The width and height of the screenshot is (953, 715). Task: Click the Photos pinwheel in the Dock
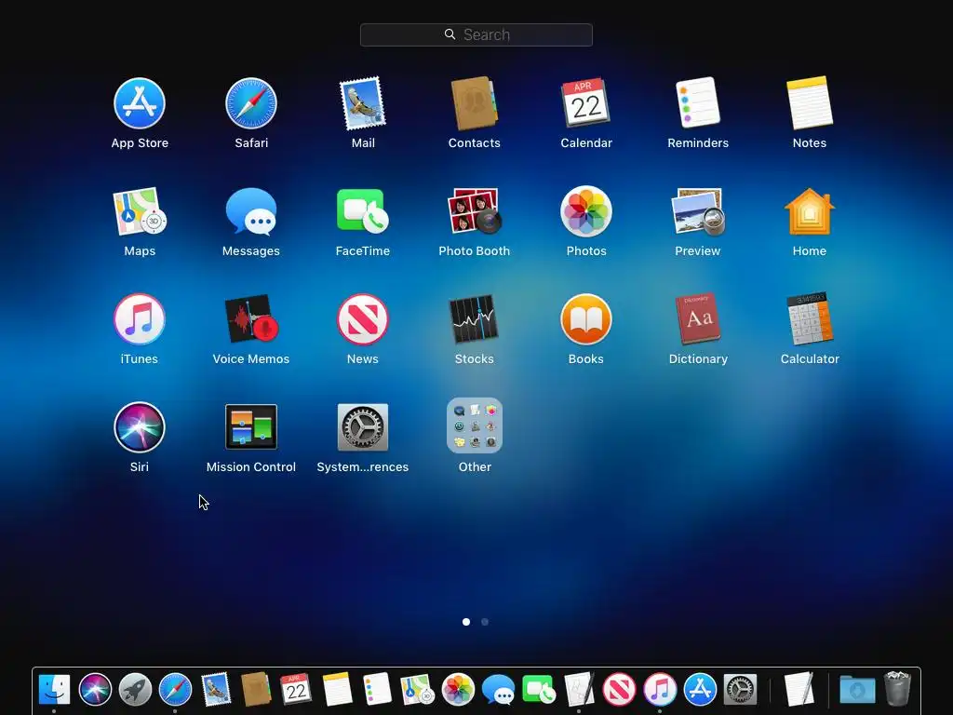point(458,690)
